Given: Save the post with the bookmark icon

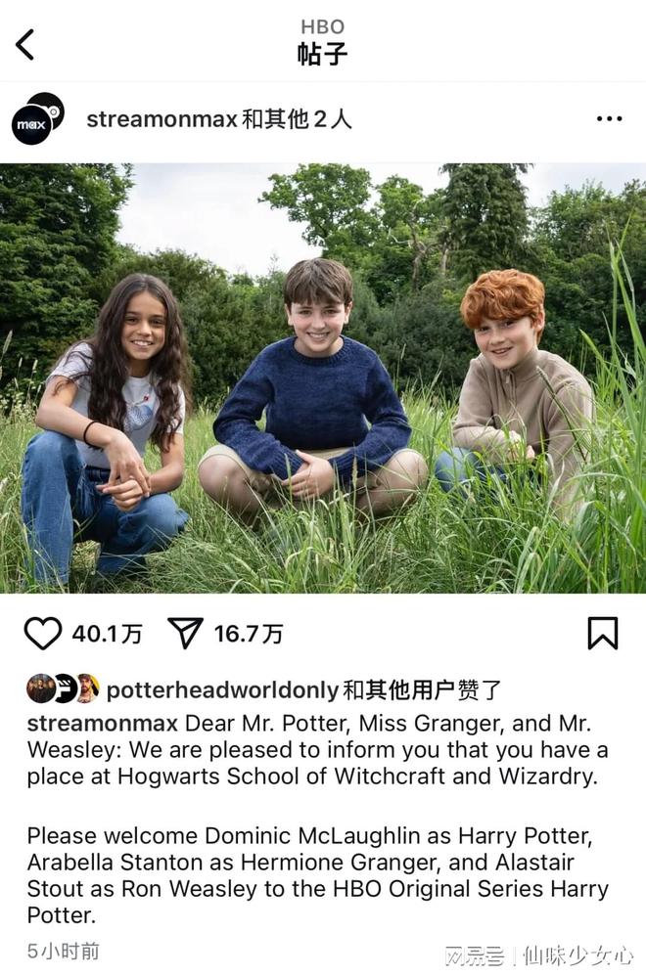Looking at the screenshot, I should 602,633.
